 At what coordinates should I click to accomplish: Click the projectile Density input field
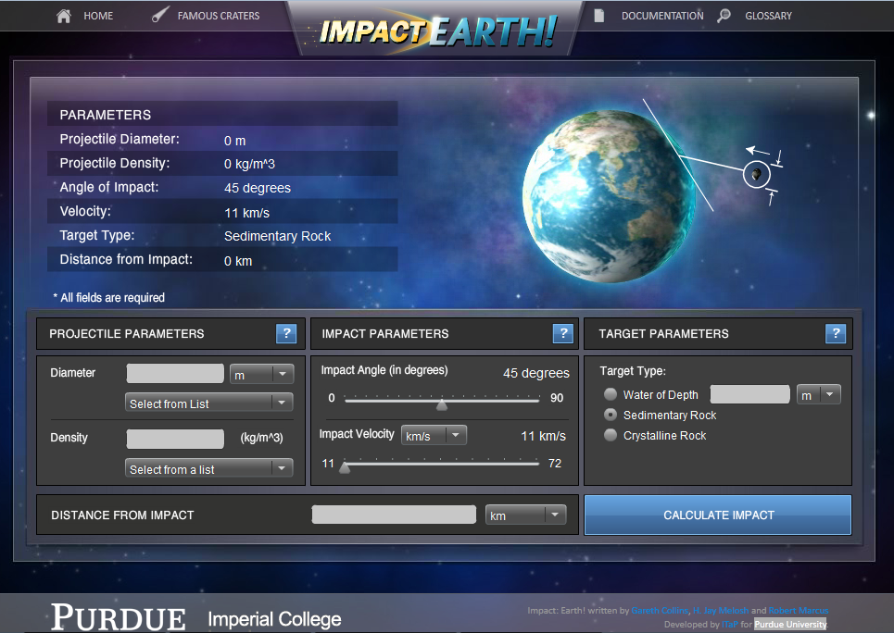(175, 440)
